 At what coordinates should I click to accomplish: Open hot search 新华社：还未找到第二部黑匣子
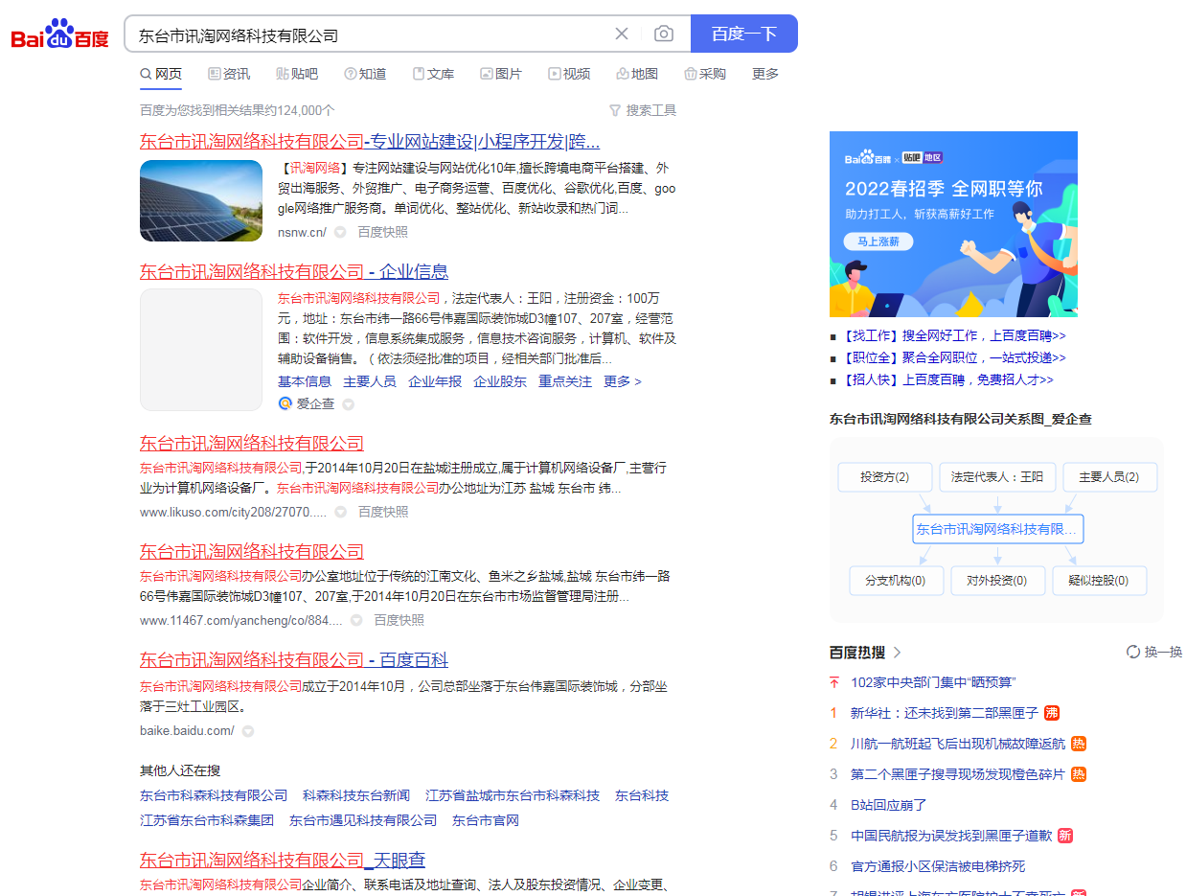945,713
